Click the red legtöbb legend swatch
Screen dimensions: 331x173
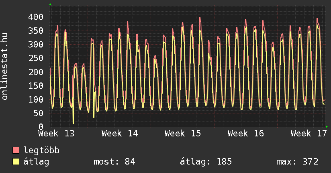point(16,150)
